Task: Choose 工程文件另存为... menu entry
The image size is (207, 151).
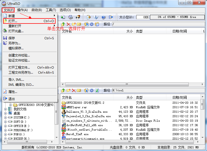Action: [x=29, y=73]
